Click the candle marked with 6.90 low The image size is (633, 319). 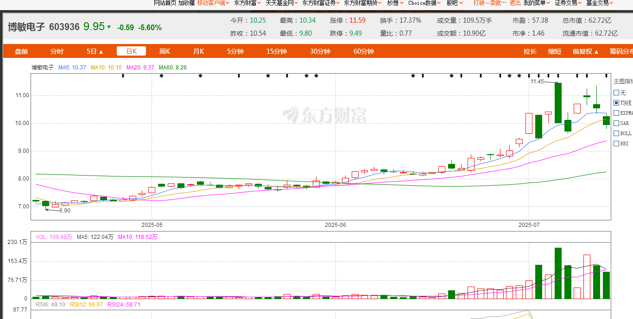[45, 203]
